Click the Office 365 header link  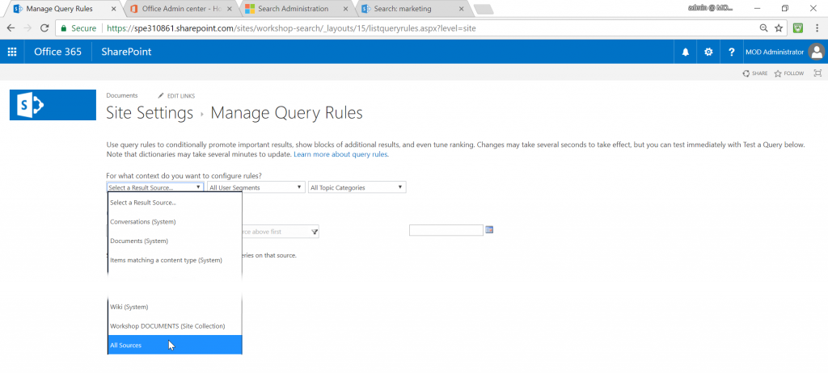[x=57, y=52]
